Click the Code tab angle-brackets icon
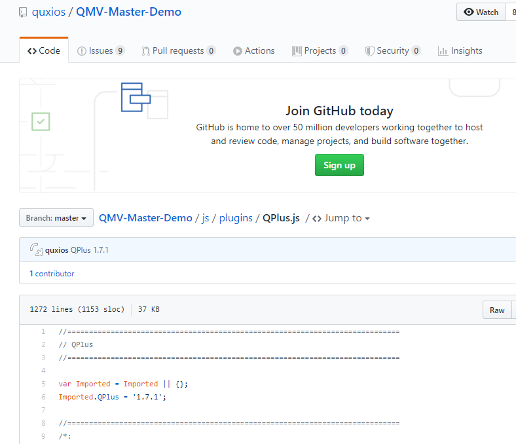The image size is (516, 444). (32, 51)
